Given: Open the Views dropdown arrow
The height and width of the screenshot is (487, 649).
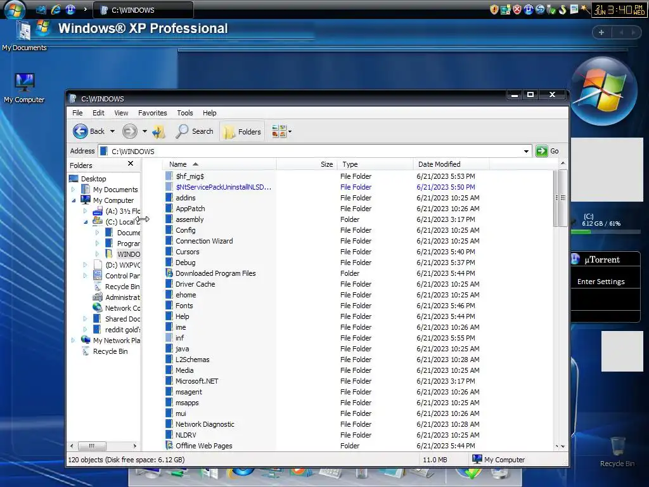Looking at the screenshot, I should [x=290, y=132].
